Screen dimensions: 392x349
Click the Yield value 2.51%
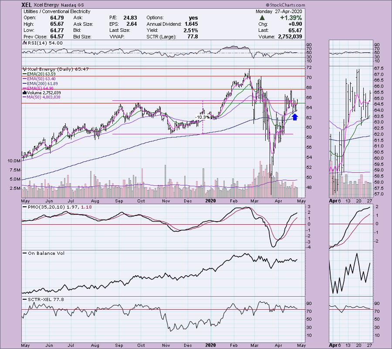point(190,30)
